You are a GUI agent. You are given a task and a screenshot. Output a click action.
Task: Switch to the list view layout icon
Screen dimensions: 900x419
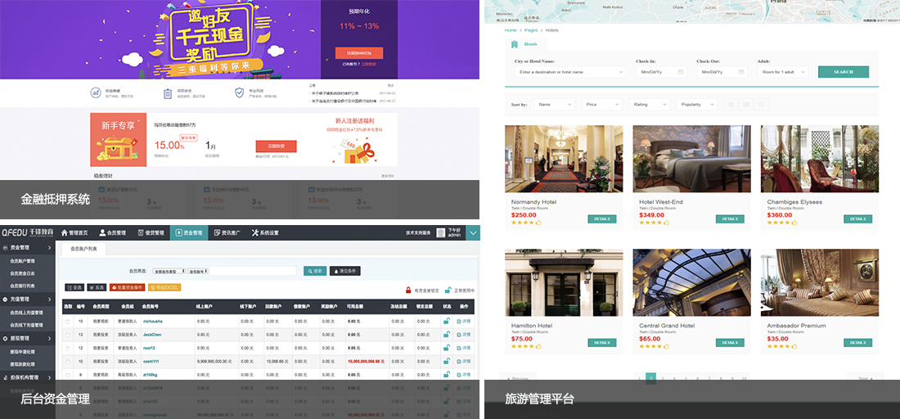[746, 105]
